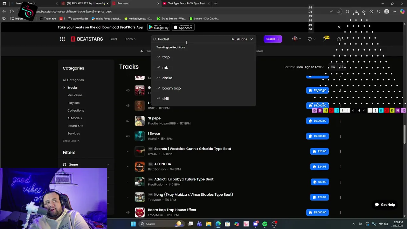Open the Feed page

[x=113, y=39]
